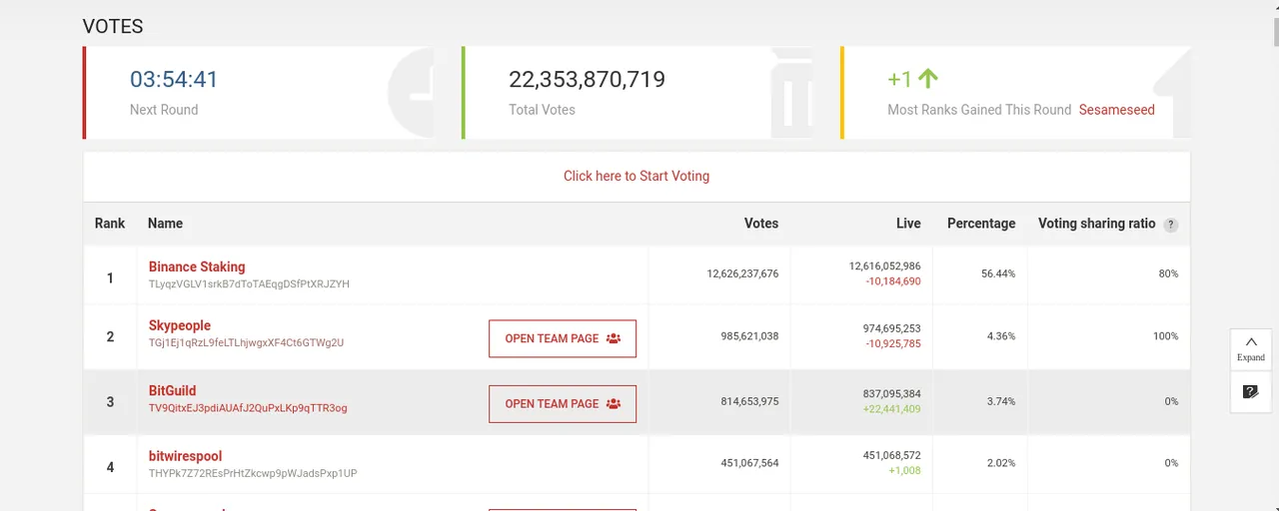Select the bitwirespool candidate name
Screen dimensions: 1279x511
186,456
